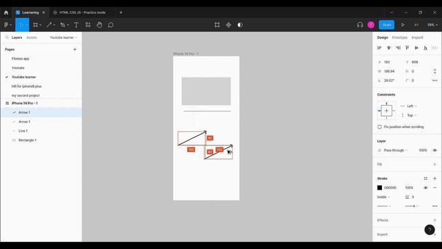Switch to the Inspect tab

point(417,37)
